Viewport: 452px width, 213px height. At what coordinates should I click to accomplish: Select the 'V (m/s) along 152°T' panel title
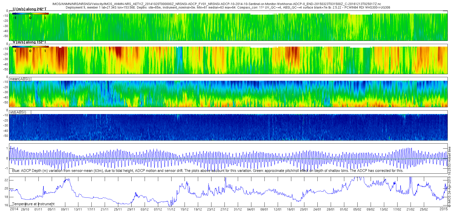click(29, 42)
